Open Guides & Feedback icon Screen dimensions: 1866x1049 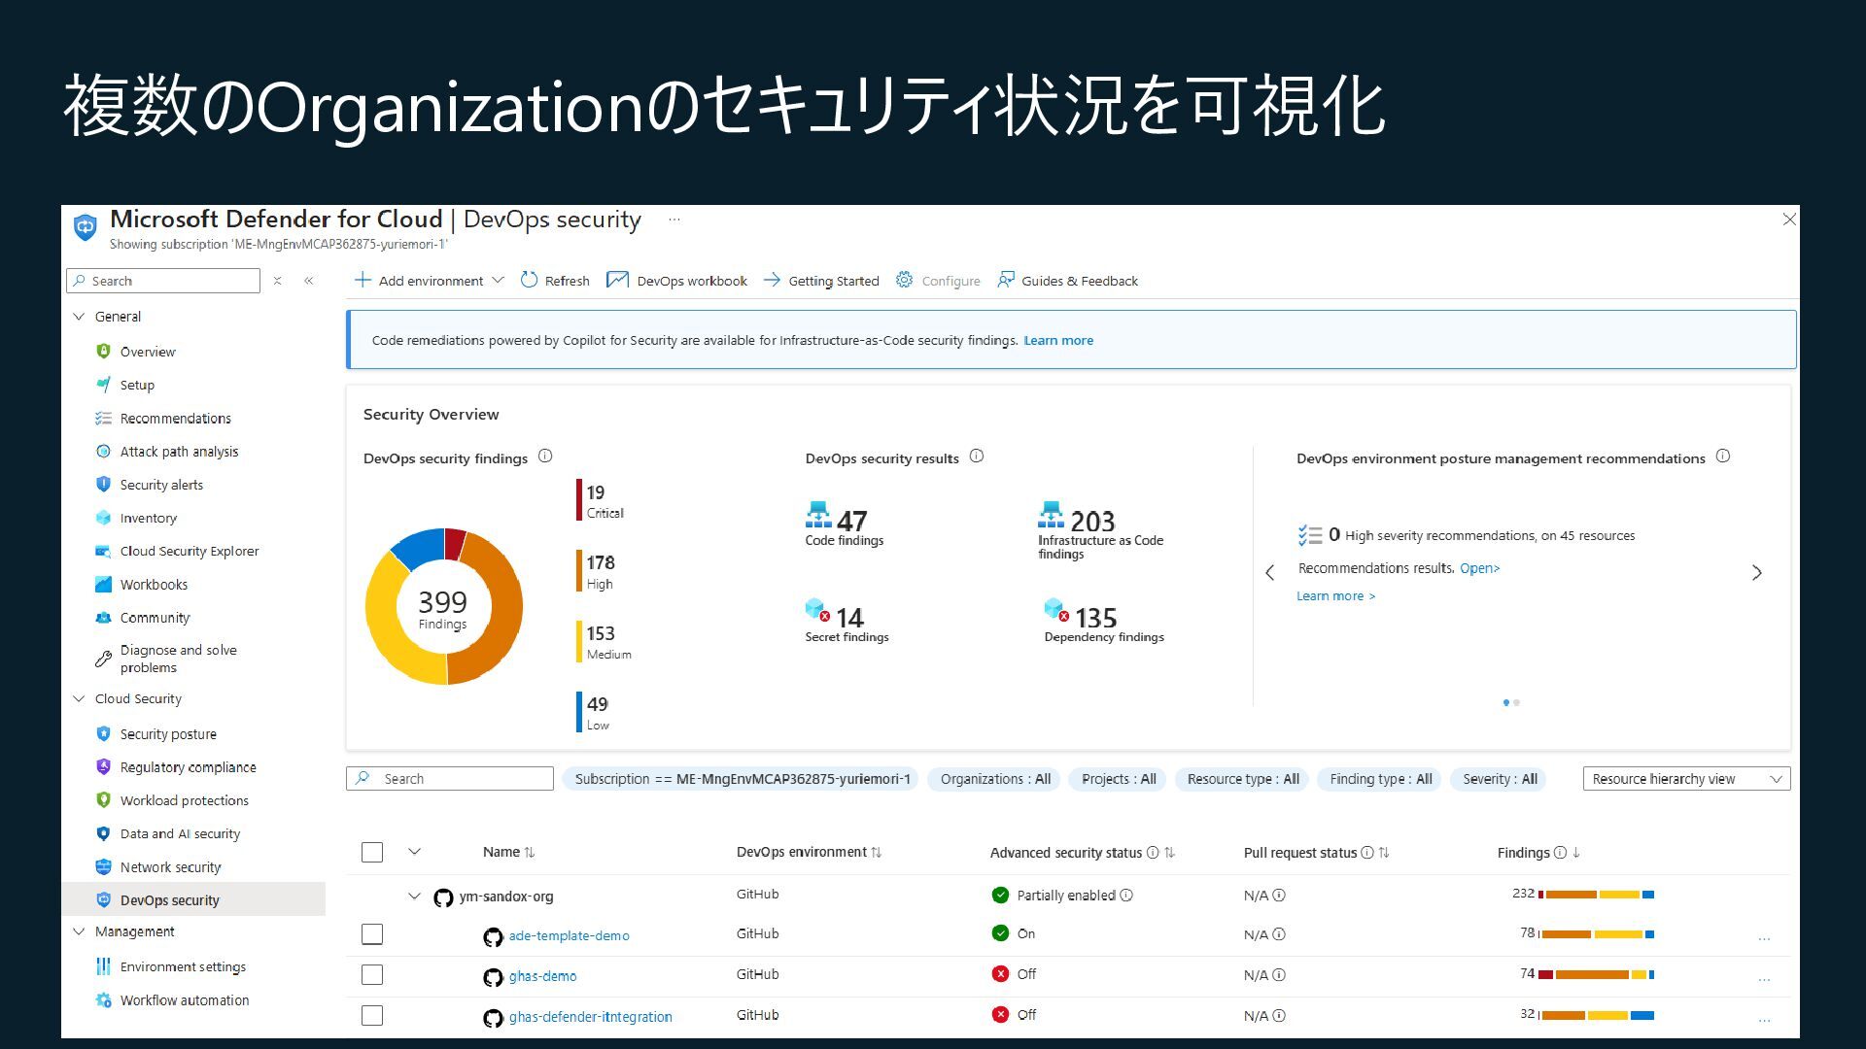click(1006, 281)
